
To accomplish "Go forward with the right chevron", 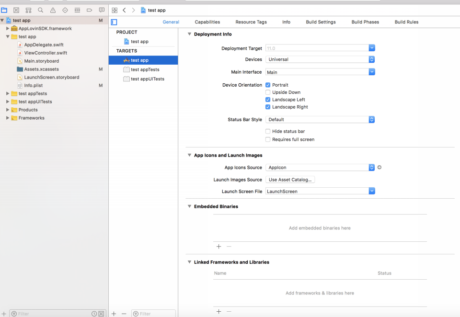I will click(x=134, y=10).
